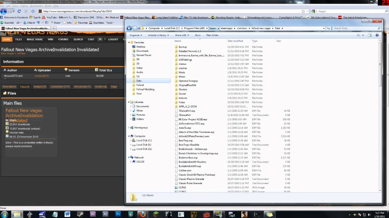This screenshot has width=389, height=218.
Task: Launch After Effects from taskbar
Action: point(106,214)
